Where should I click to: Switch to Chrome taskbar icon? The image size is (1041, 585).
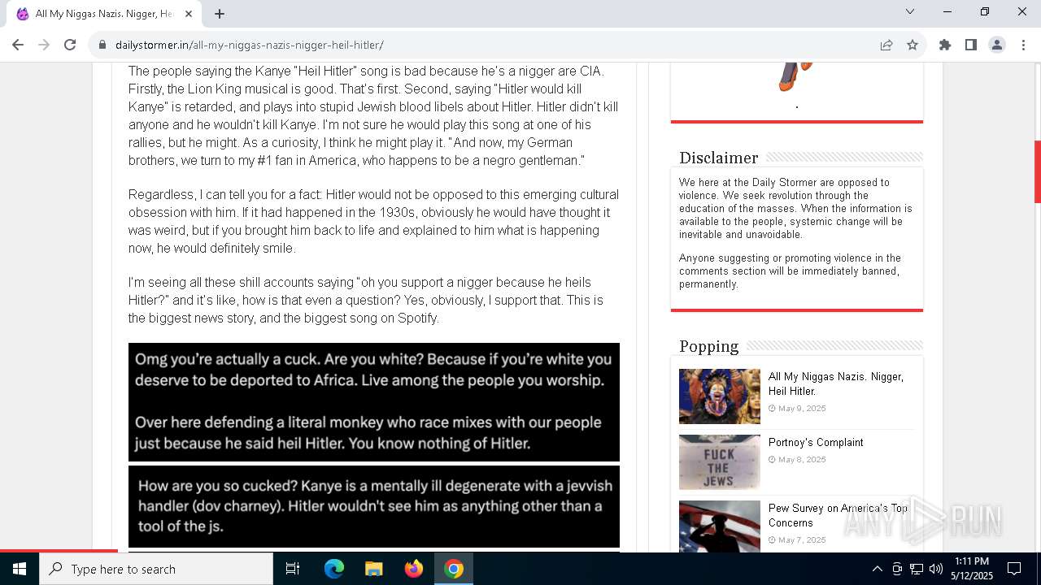[x=454, y=569]
